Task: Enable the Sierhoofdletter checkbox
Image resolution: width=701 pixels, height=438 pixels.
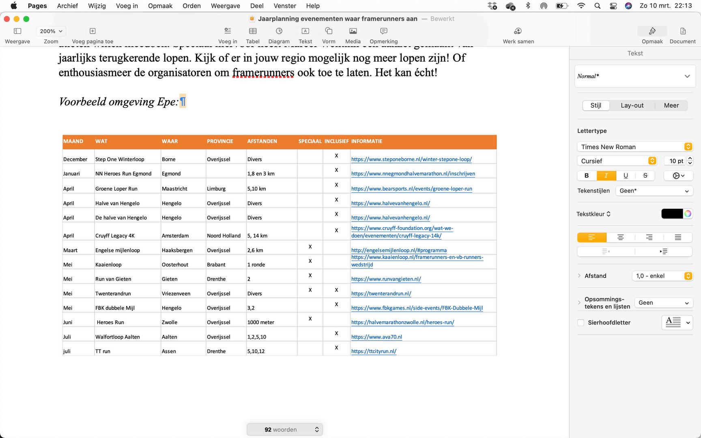Action: coord(581,323)
